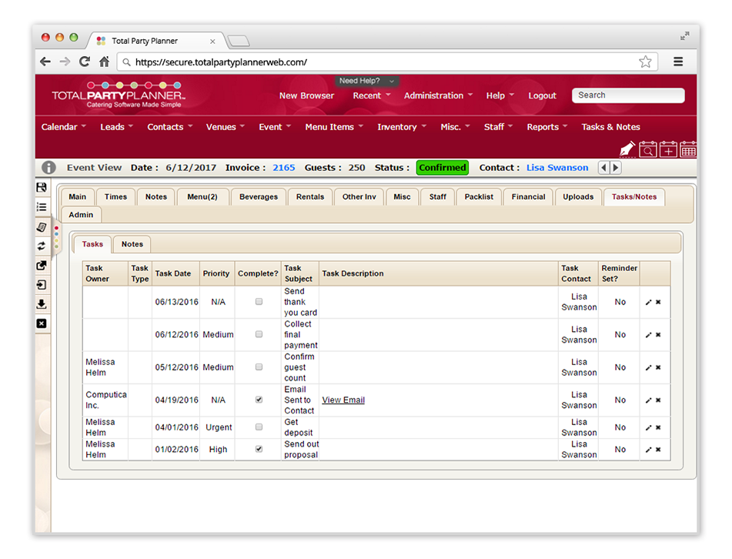The width and height of the screenshot is (732, 559).
Task: Click the New Browser link
Action: [x=306, y=95]
